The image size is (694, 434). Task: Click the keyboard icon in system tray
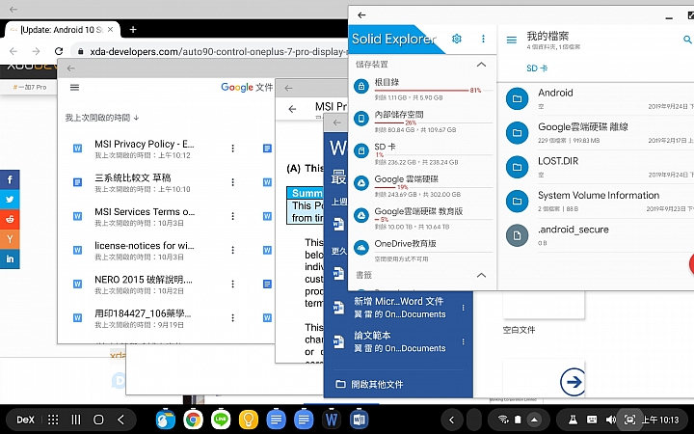(592, 420)
